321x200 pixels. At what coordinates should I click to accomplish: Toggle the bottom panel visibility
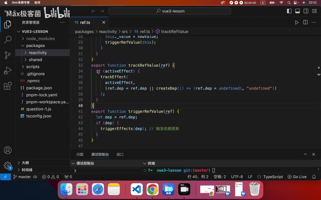point(298,11)
